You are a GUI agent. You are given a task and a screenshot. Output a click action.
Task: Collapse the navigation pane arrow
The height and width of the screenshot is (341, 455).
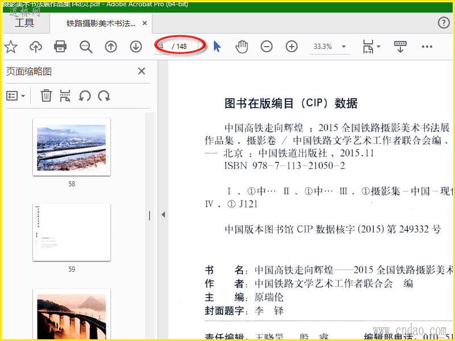[x=163, y=215]
